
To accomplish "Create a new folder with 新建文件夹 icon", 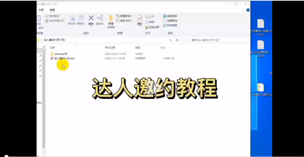I will tap(111, 20).
